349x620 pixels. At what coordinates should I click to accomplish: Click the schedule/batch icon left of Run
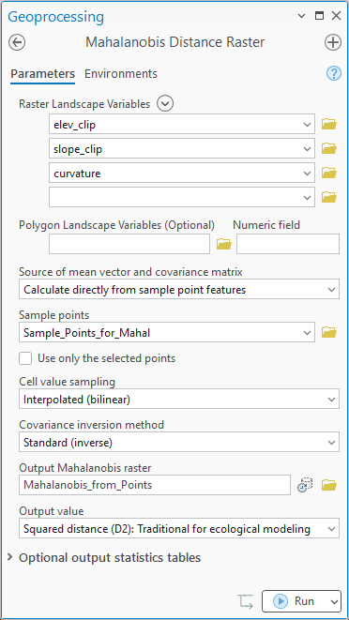pos(245,601)
